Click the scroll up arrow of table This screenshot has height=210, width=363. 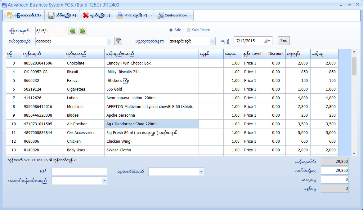click(x=354, y=52)
